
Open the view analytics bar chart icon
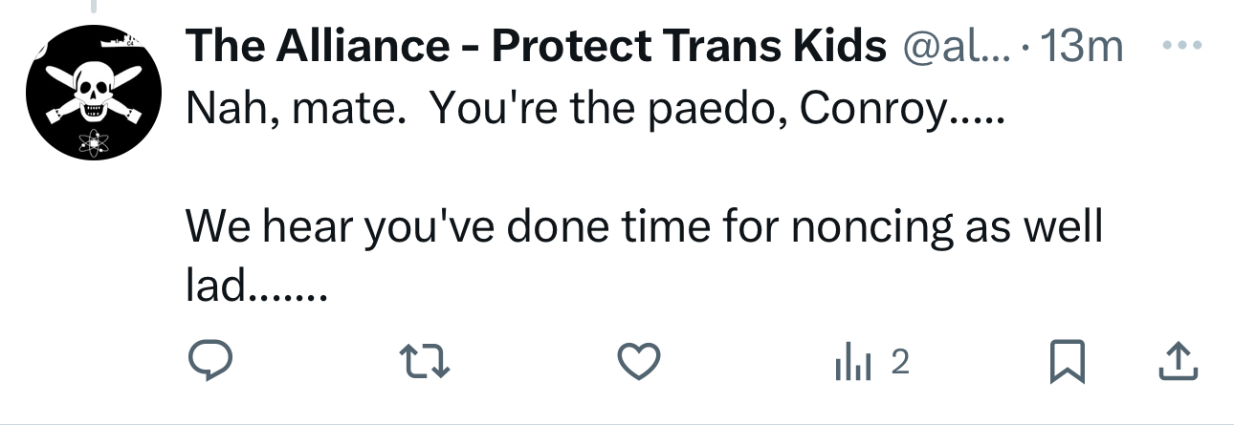(x=853, y=363)
